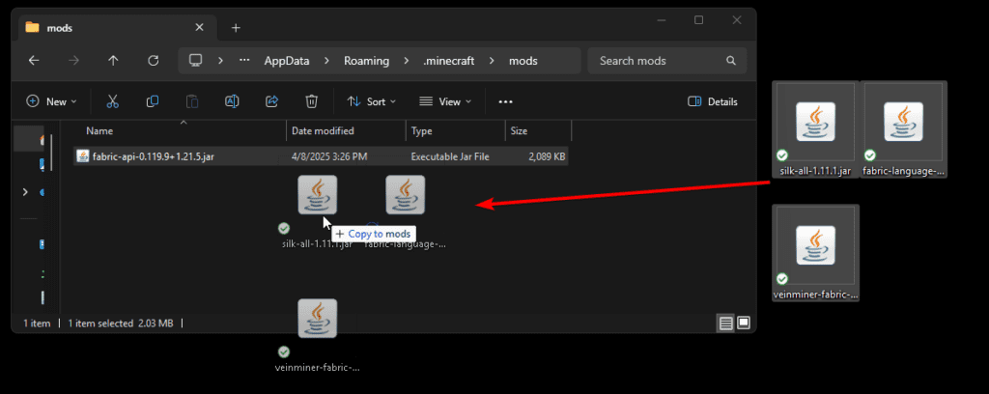Screen dimensions: 989x394
Task: Click the Share toolbar icon
Action: point(271,100)
